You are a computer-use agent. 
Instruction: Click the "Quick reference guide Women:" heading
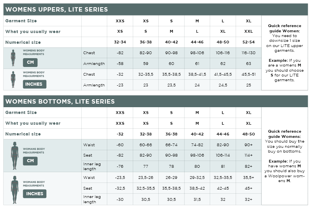(x=284, y=28)
